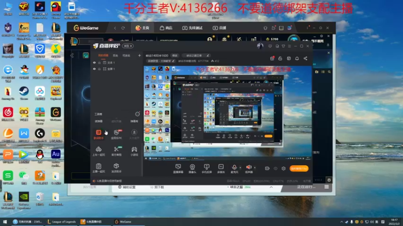Toggle the unlock padlock icon above preview
Screen dimensions: 403x226
coord(281,58)
